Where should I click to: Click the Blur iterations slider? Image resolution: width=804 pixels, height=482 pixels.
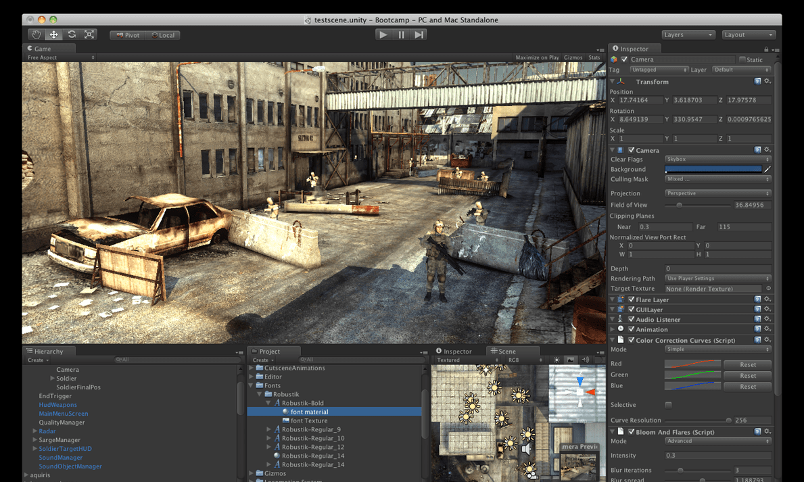[x=697, y=471]
